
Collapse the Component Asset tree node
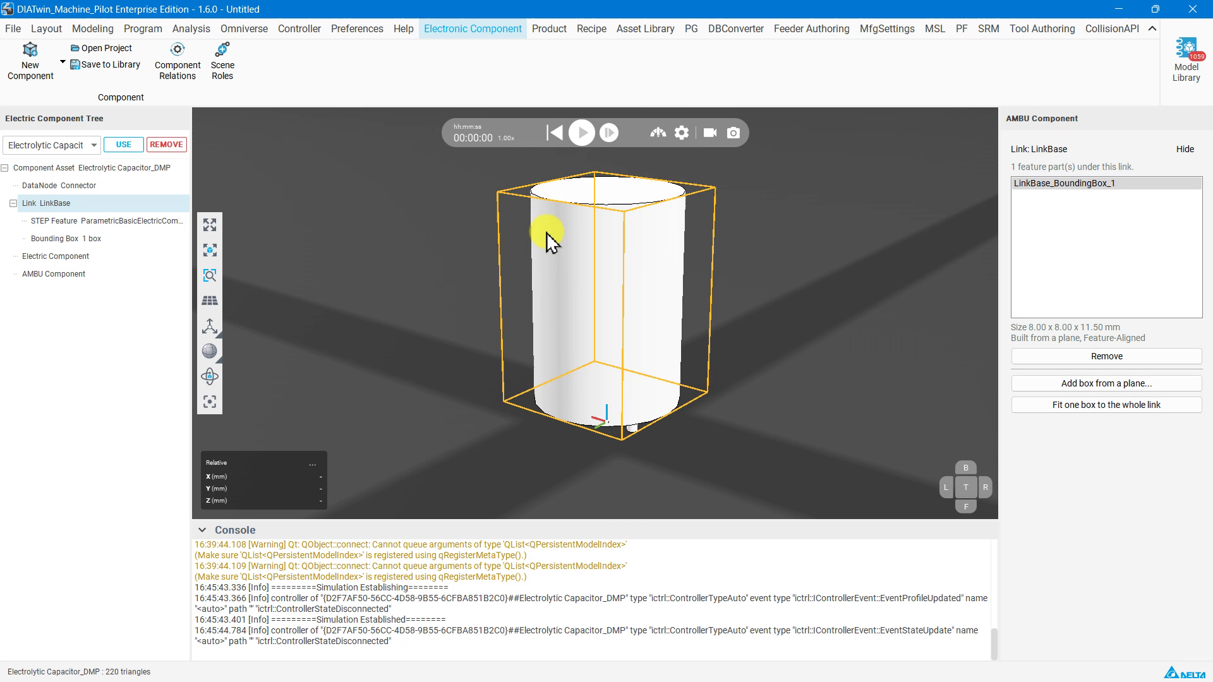(5, 168)
